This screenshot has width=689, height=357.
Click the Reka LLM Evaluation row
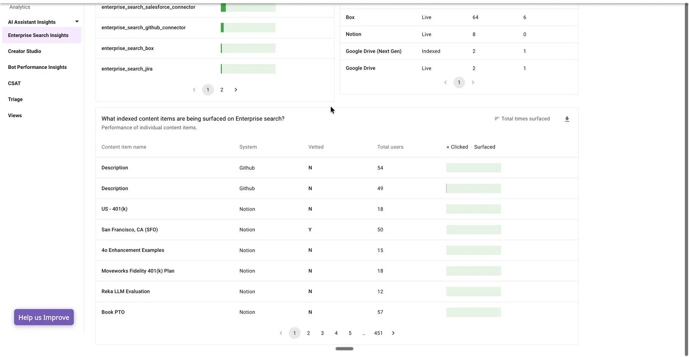[x=337, y=292]
